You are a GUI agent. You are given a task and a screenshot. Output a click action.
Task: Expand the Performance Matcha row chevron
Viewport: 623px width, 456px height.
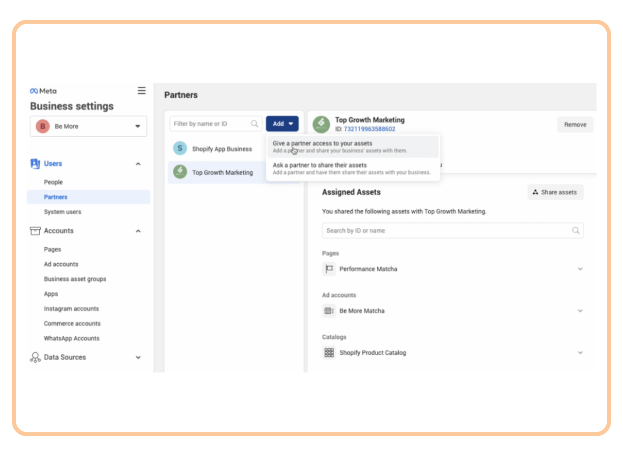coord(580,269)
